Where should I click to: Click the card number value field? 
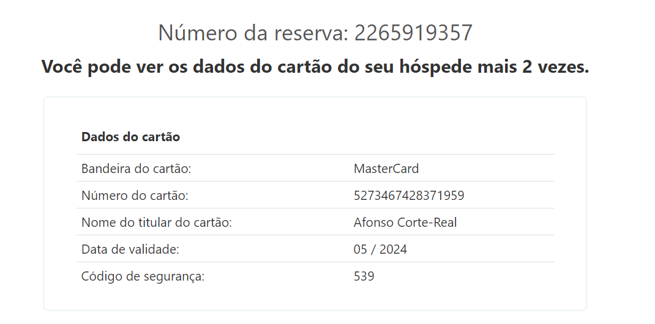tap(409, 196)
